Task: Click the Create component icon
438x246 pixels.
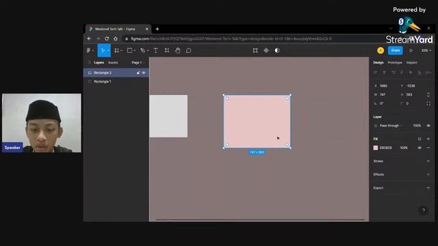Action: coord(266,51)
